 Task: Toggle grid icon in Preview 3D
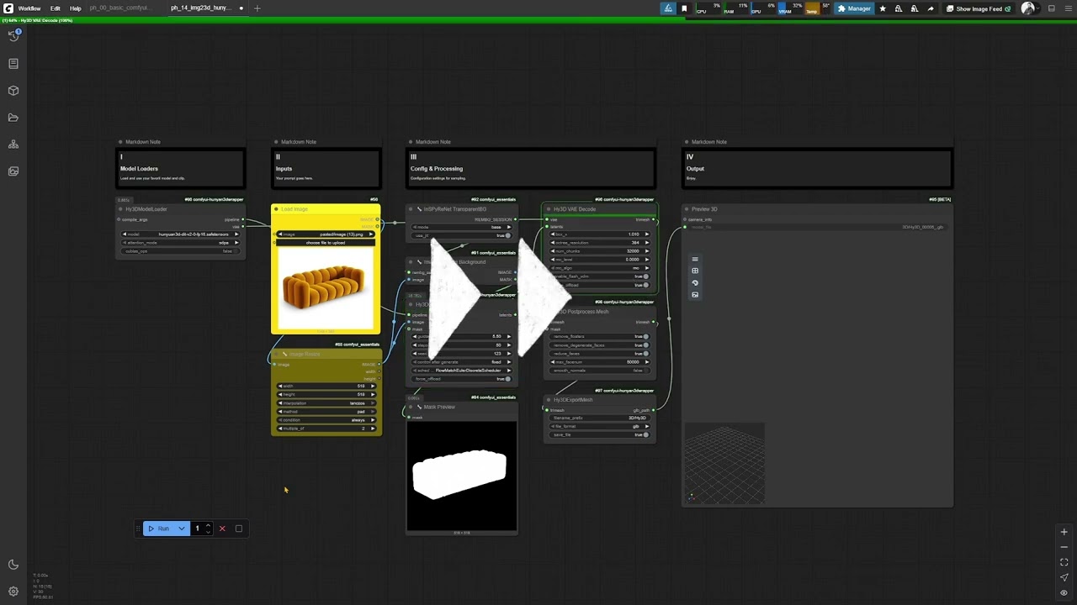(x=695, y=271)
